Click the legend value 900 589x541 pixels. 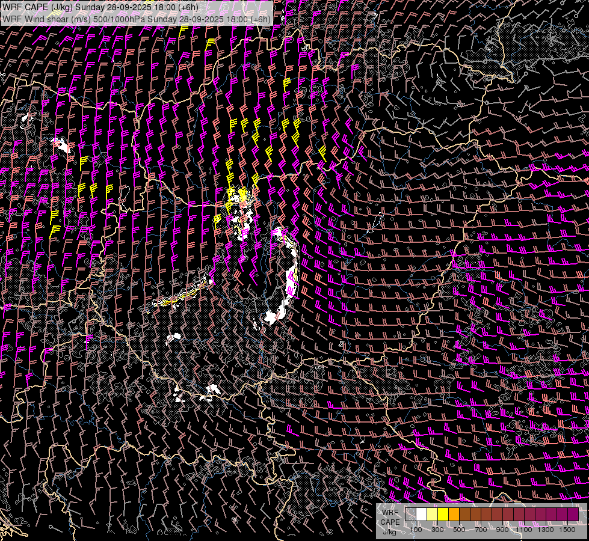coord(502,530)
